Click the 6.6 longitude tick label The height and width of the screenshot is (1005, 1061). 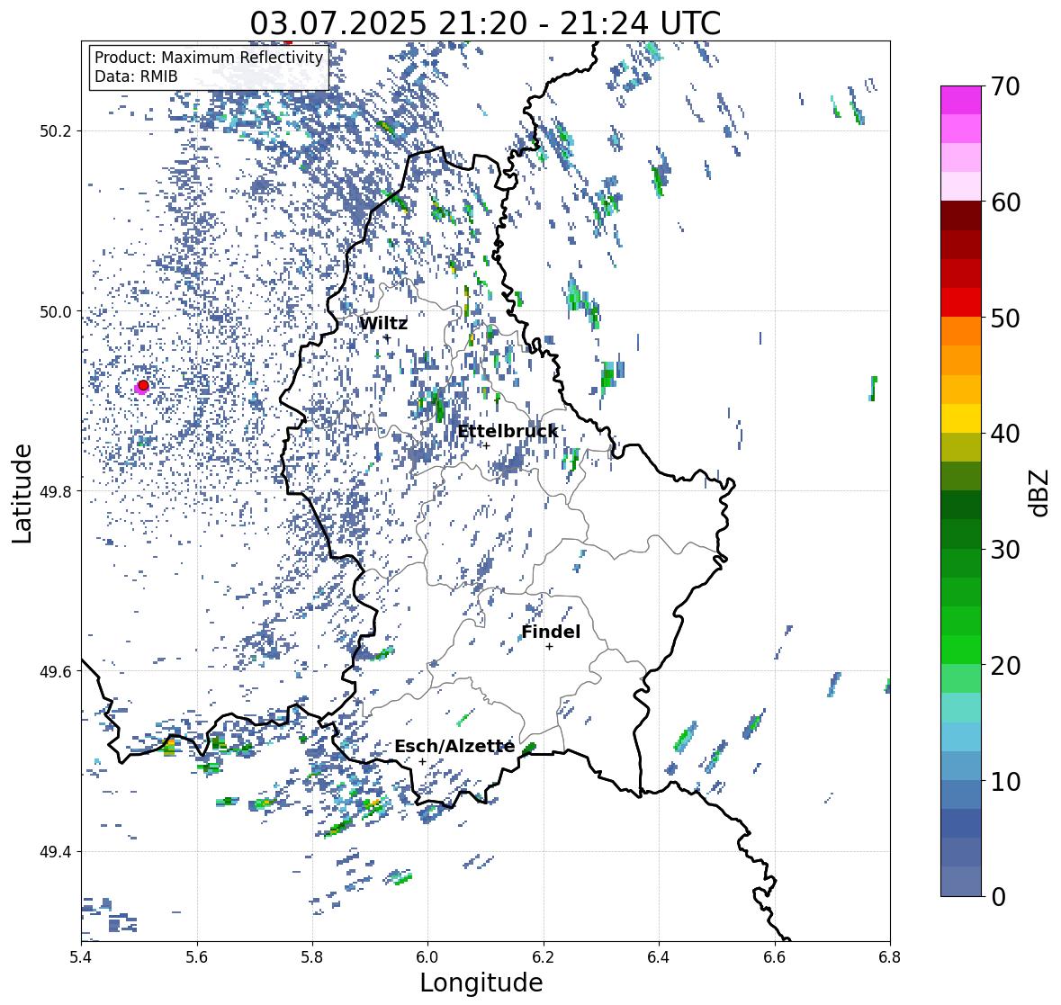coord(775,956)
